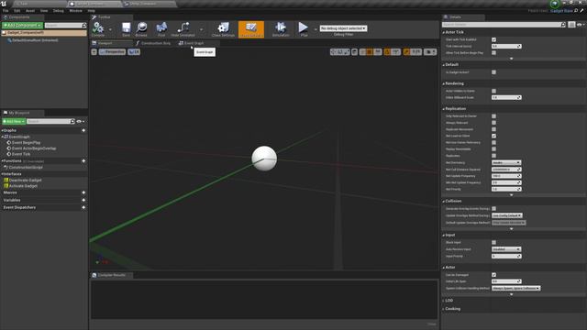Click the camera speed icon in viewport
Image resolution: width=587 pixels, height=330 pixels.
click(429, 52)
